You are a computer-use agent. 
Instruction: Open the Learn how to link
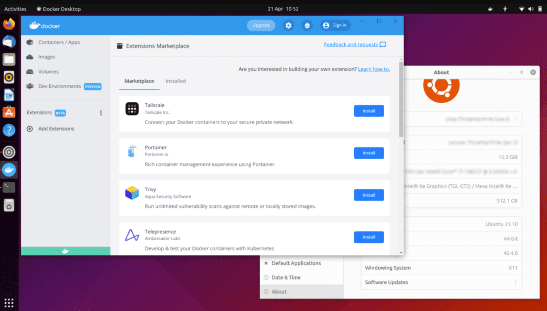(374, 69)
